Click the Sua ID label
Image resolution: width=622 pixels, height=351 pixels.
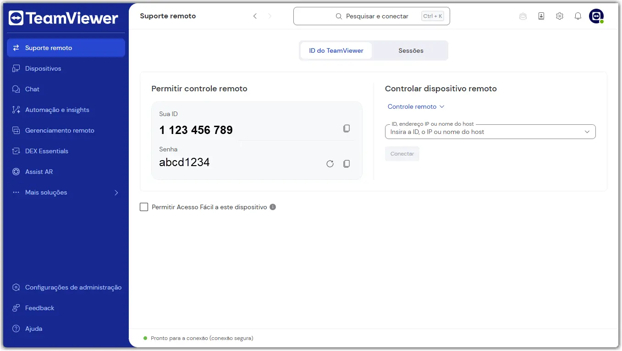(x=169, y=114)
